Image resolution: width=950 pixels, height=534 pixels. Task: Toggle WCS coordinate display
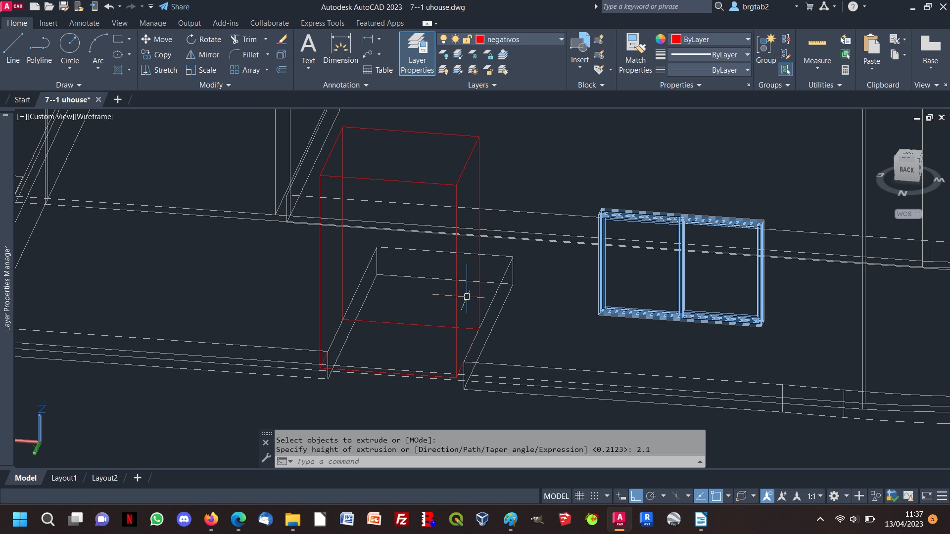[907, 213]
